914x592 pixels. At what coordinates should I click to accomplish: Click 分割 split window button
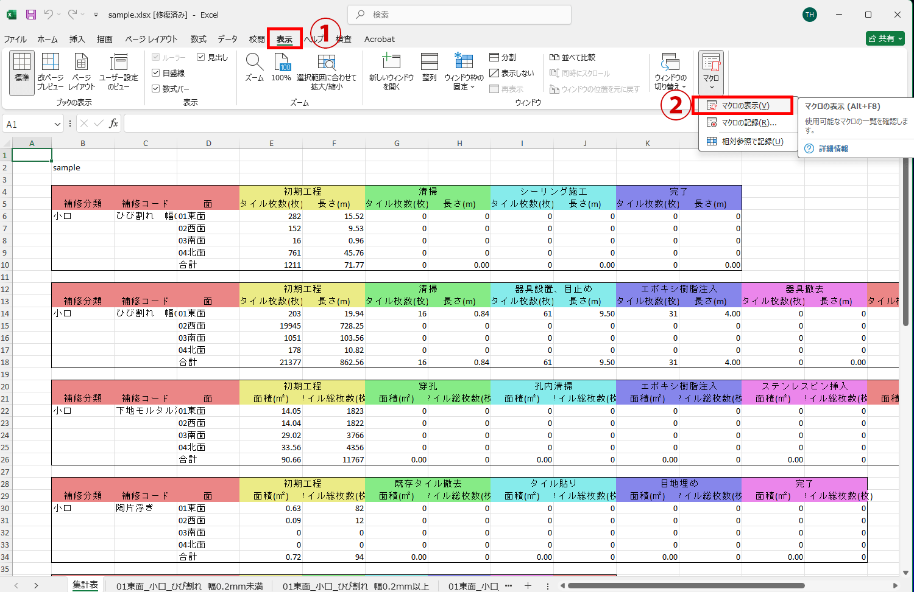point(503,57)
